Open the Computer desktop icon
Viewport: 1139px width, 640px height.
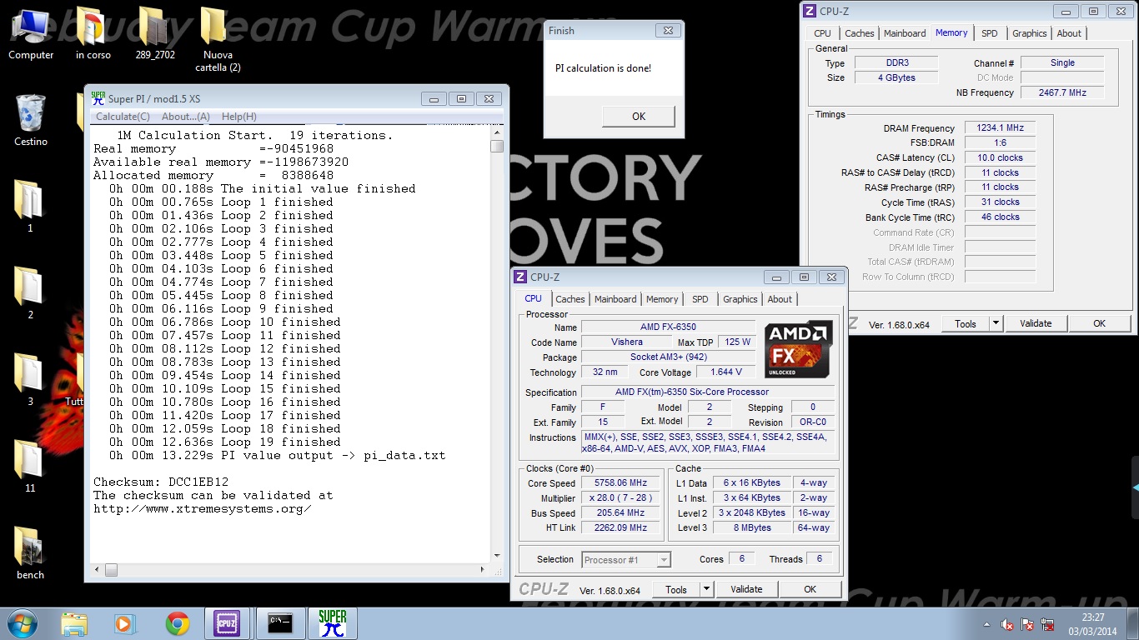pos(31,34)
